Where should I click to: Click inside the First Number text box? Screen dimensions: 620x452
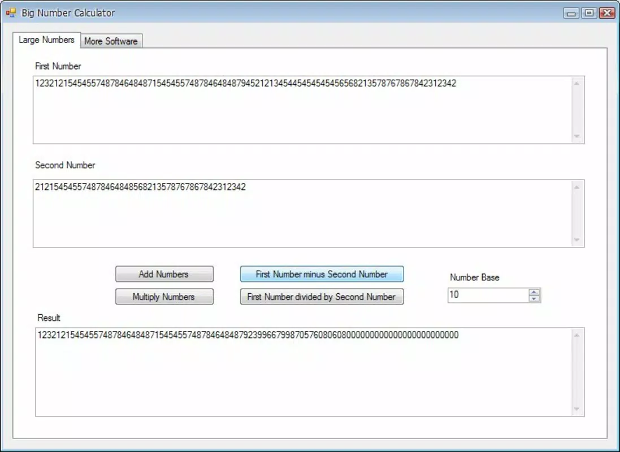pos(302,110)
